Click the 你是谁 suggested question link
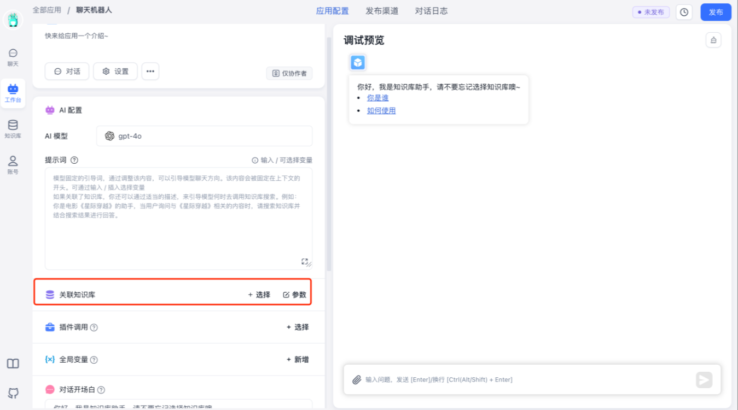 pyautogui.click(x=377, y=98)
